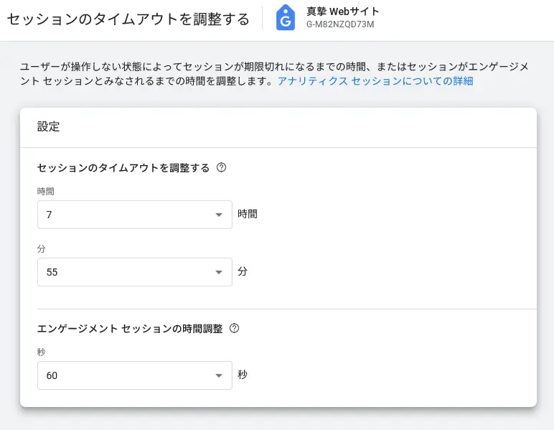Open the 時間 dropdown showing 7
The height and width of the screenshot is (430, 554).
pyautogui.click(x=135, y=215)
